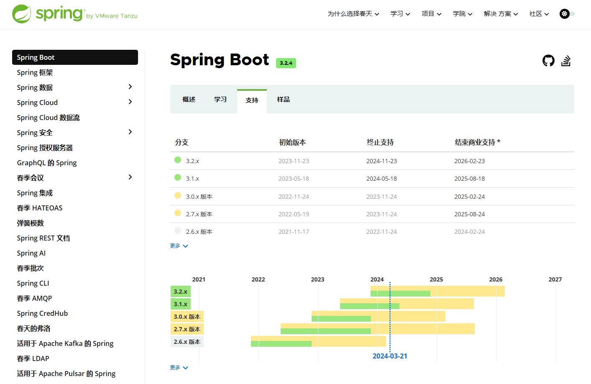Open the 学习 navigation dropdown
The height and width of the screenshot is (384, 591).
pyautogui.click(x=400, y=14)
